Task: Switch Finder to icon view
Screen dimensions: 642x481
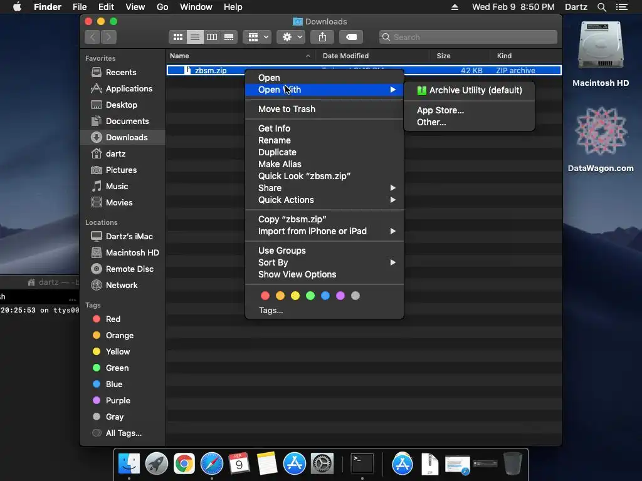Action: point(177,37)
